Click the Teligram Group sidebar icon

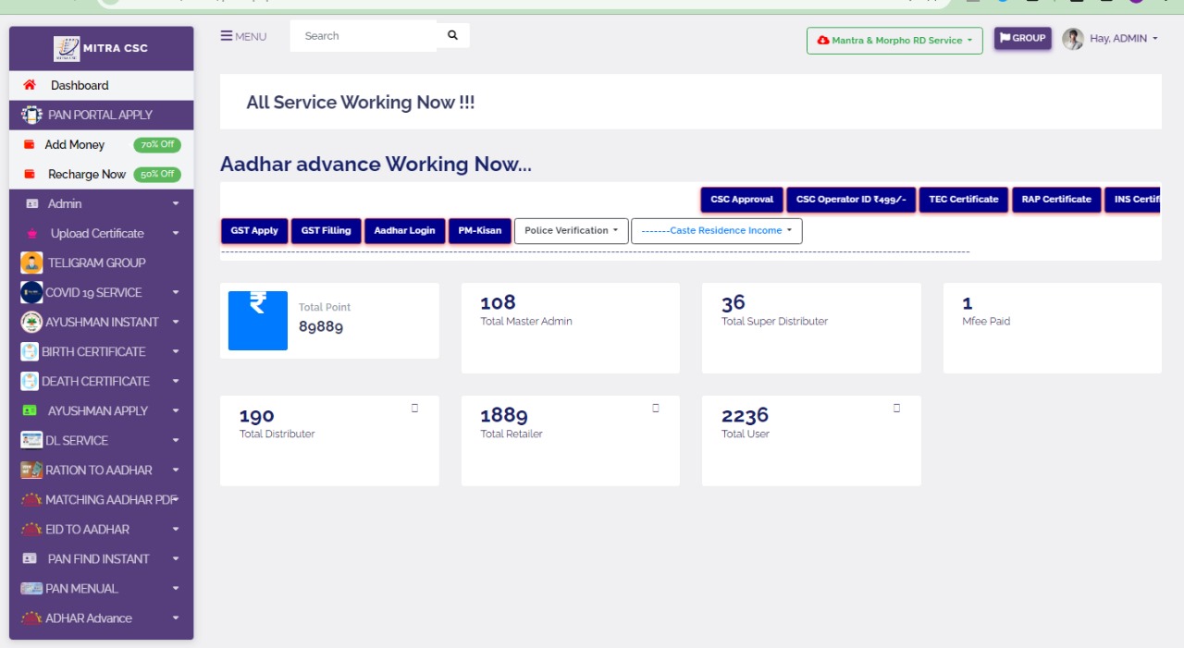pyautogui.click(x=31, y=263)
